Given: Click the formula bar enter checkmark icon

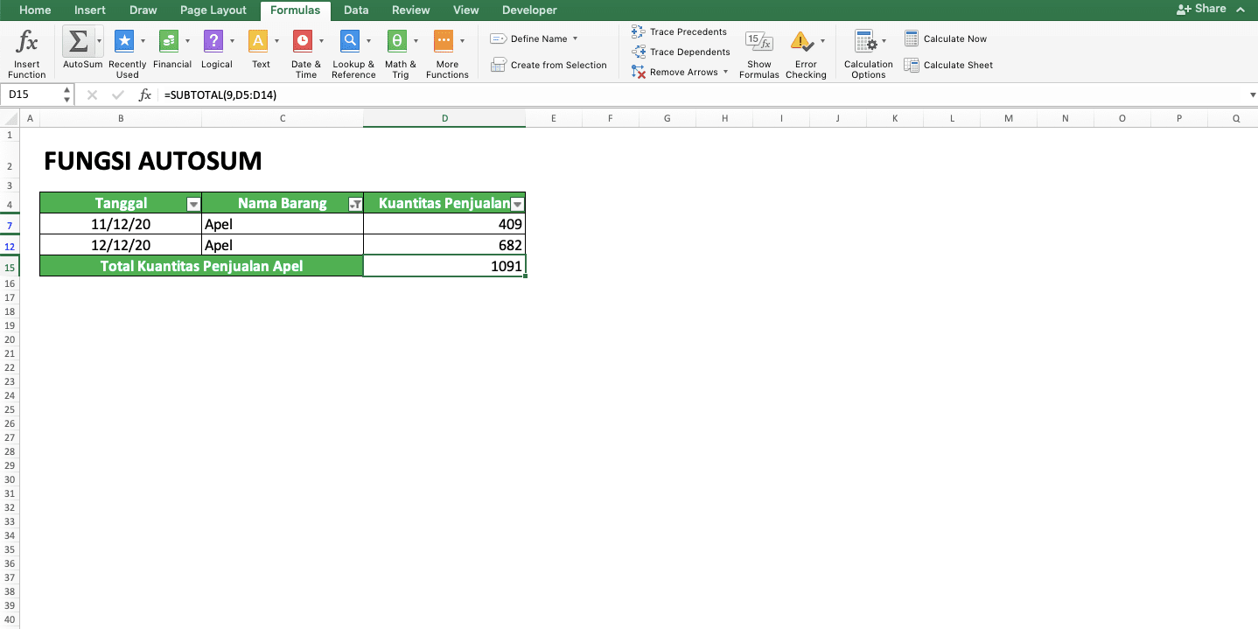Looking at the screenshot, I should tap(118, 94).
